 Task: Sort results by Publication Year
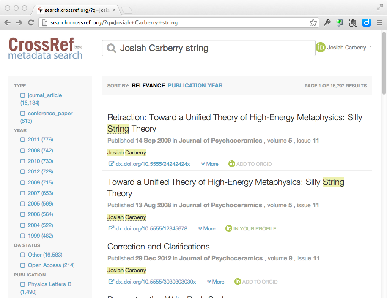point(195,85)
